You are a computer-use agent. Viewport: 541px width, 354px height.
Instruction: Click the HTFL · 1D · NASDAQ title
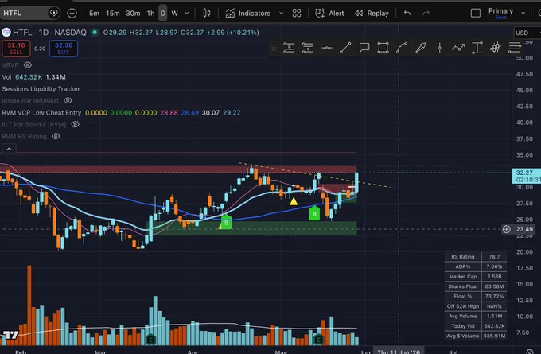[x=49, y=33]
